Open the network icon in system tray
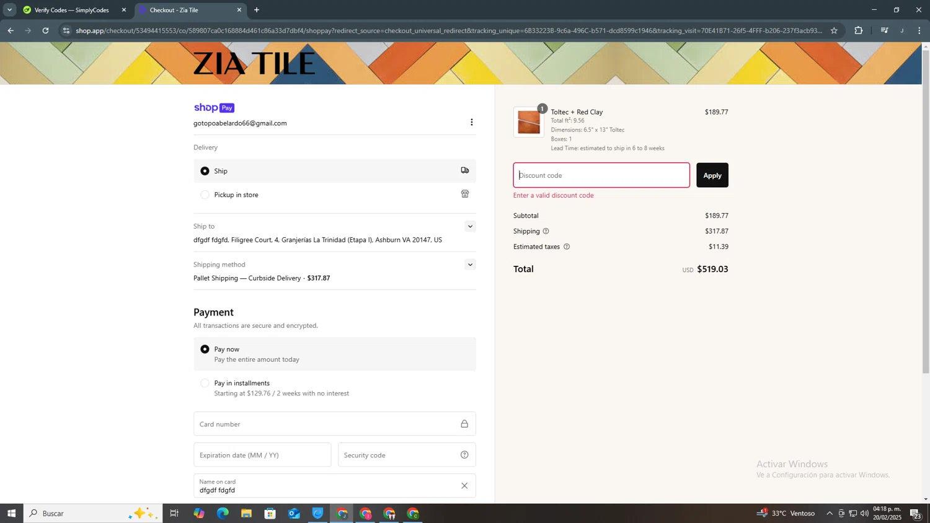Screen dimensions: 930x523 click(x=853, y=513)
